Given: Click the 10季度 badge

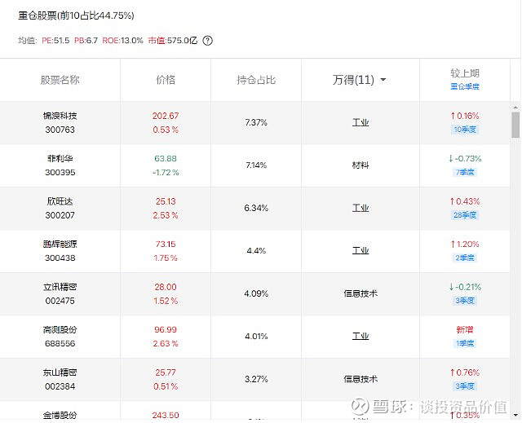Looking at the screenshot, I should point(465,130).
